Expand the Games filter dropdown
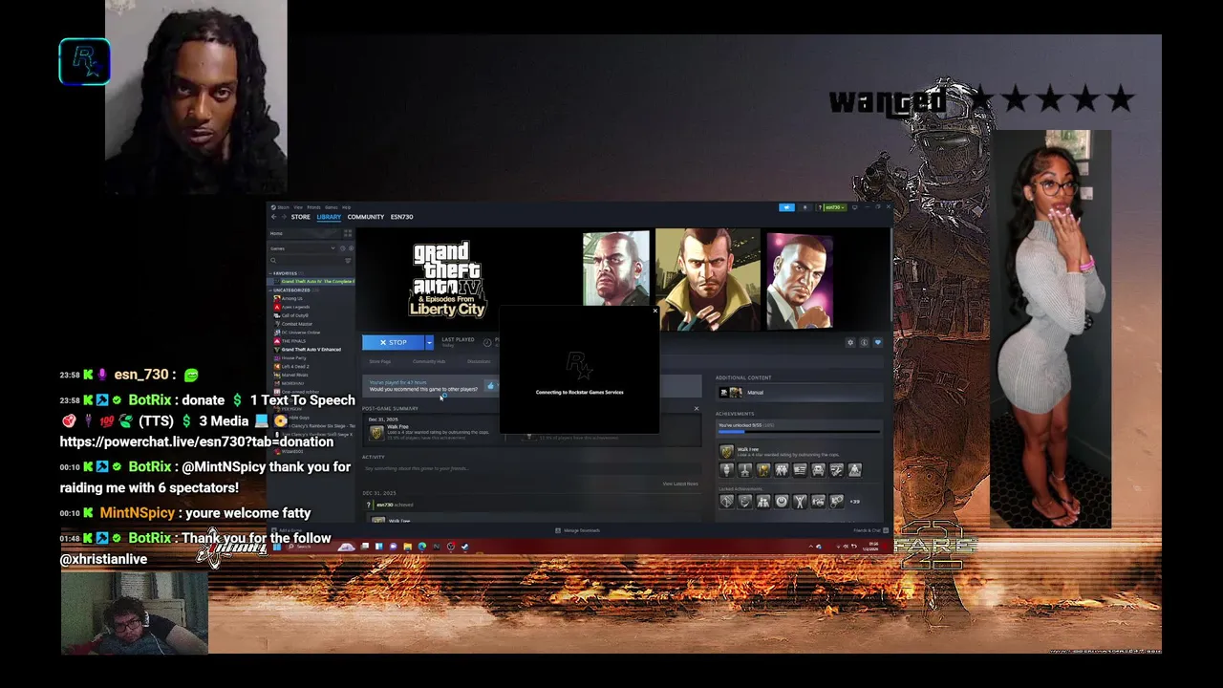 303,248
